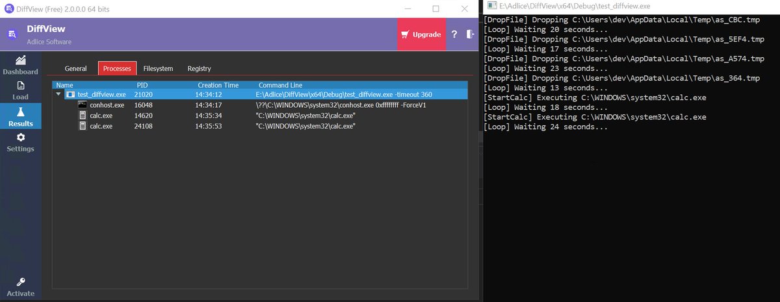Click the conhost.exe command line text
780x302 pixels.
(x=341, y=105)
